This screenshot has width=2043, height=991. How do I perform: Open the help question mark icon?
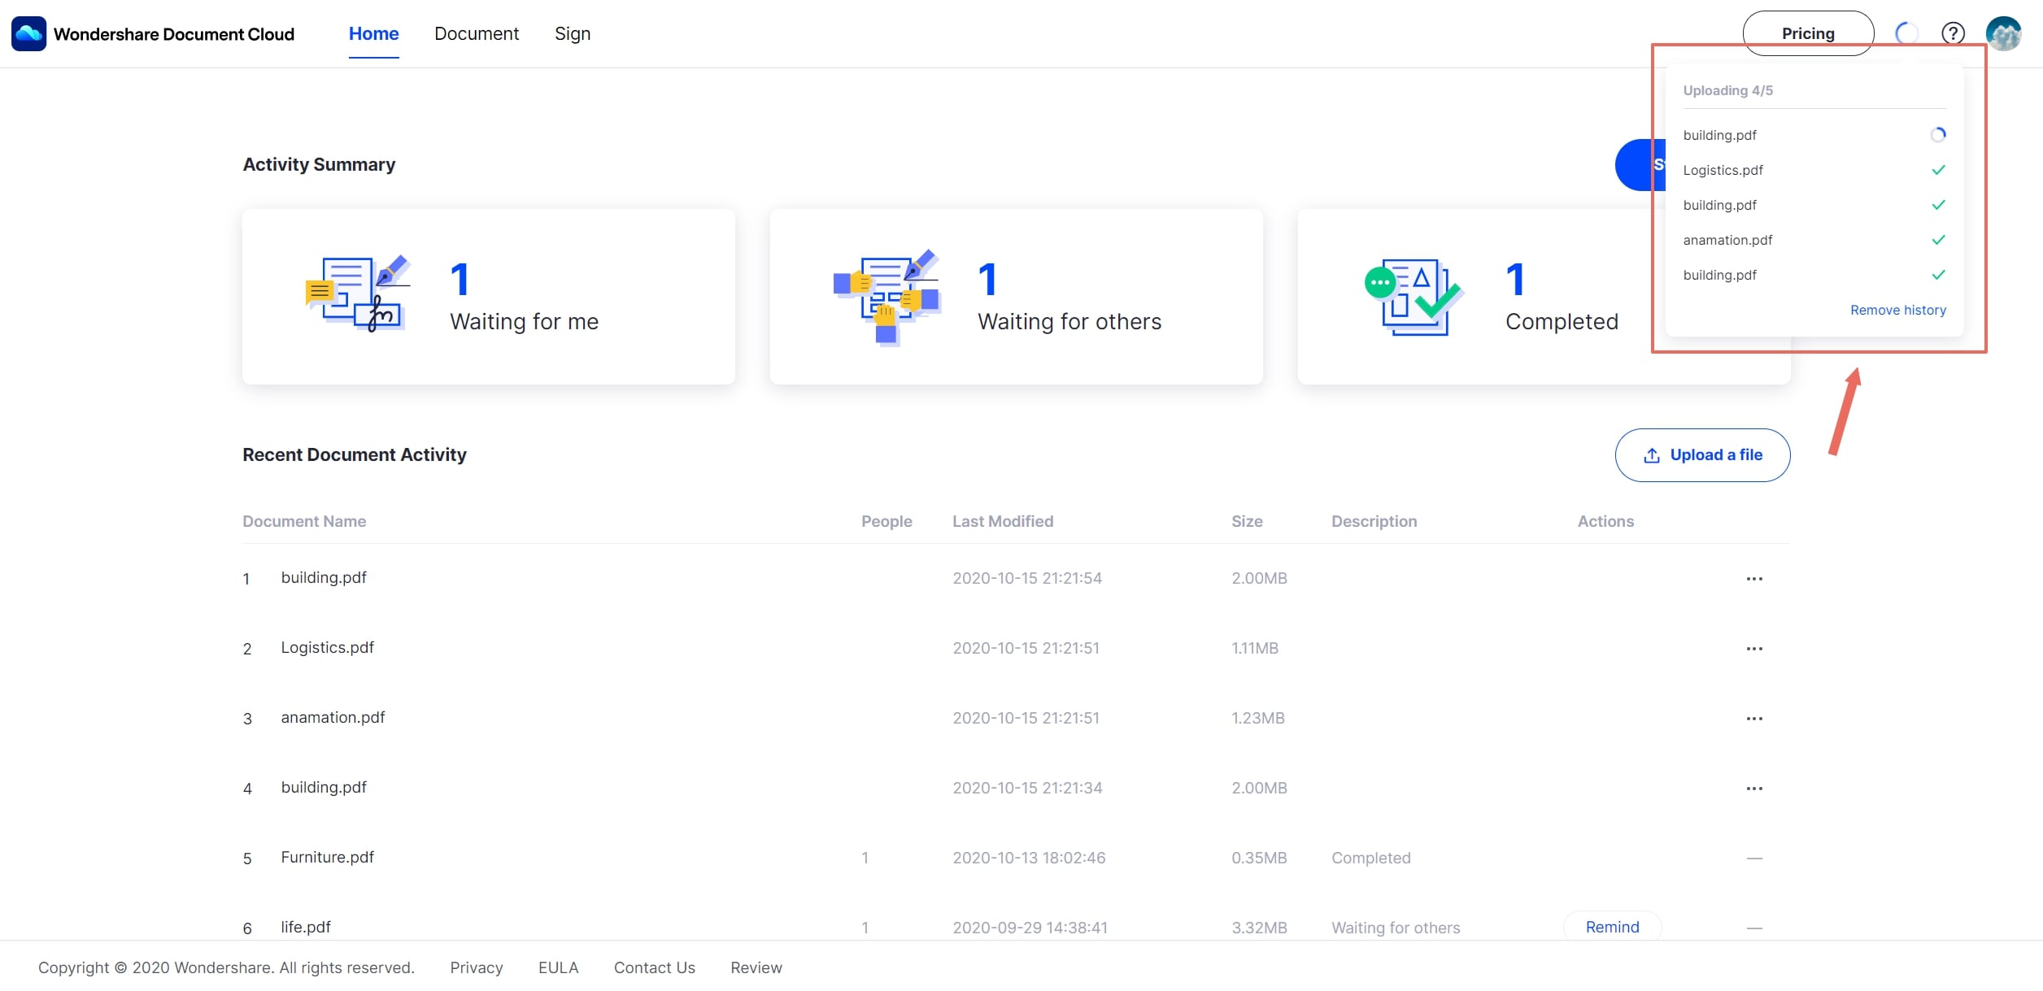tap(1953, 33)
